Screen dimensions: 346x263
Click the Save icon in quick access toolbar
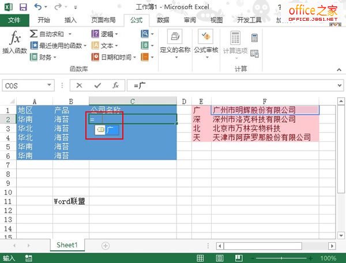click(x=23, y=7)
